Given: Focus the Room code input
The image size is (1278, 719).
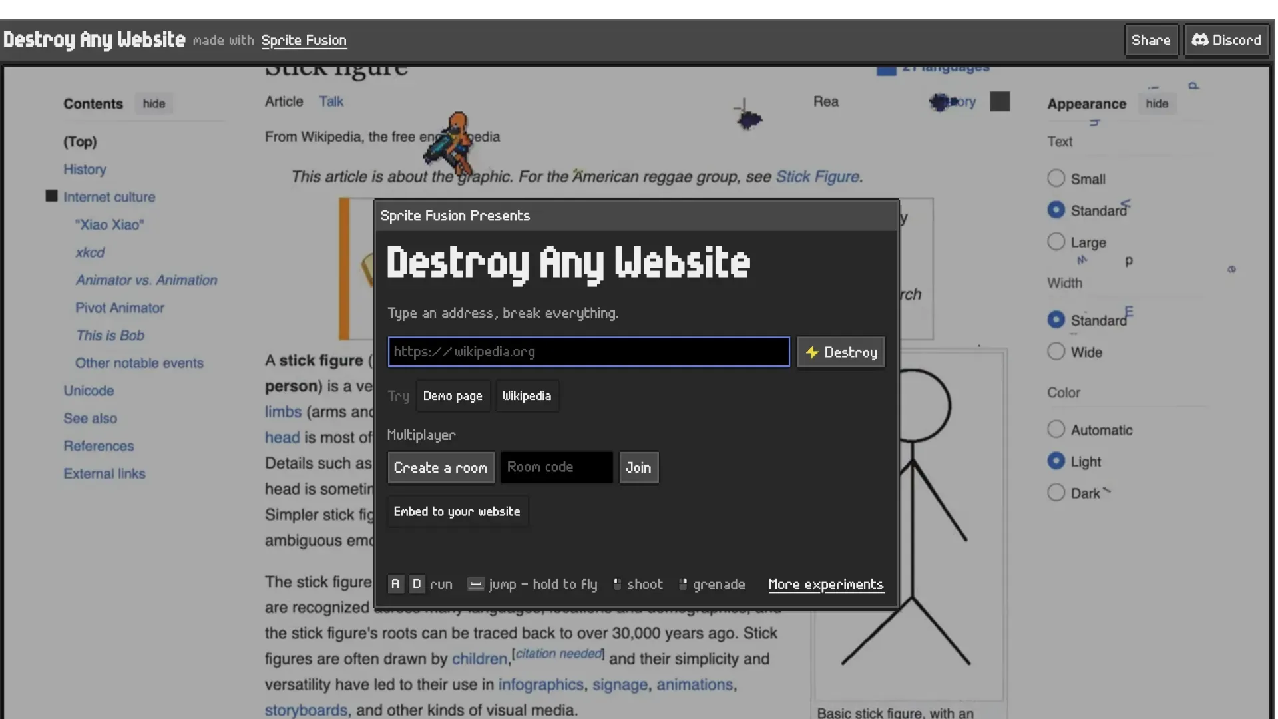Looking at the screenshot, I should click(x=556, y=467).
